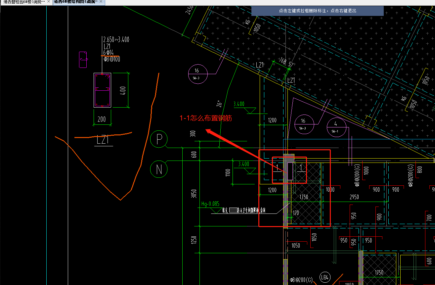Click the 200 width dimension of LZ1 section

tap(102, 119)
